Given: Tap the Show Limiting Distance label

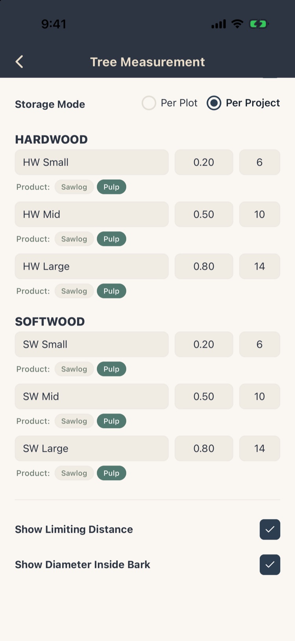Looking at the screenshot, I should (74, 529).
